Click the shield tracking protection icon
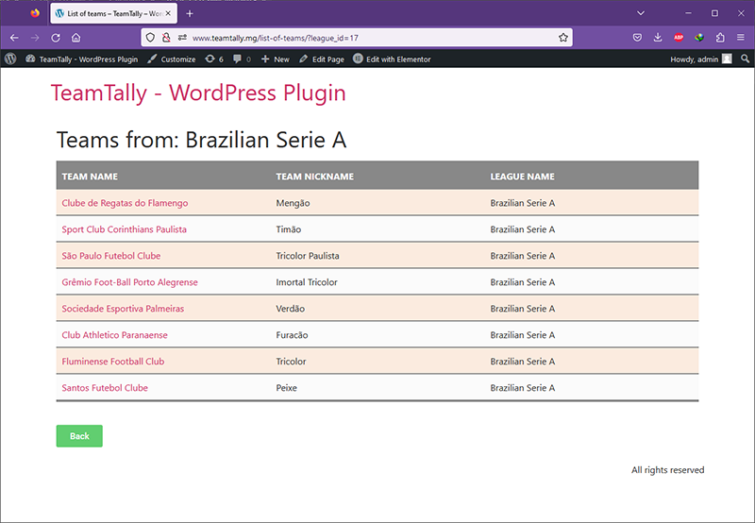The width and height of the screenshot is (755, 523). click(150, 38)
